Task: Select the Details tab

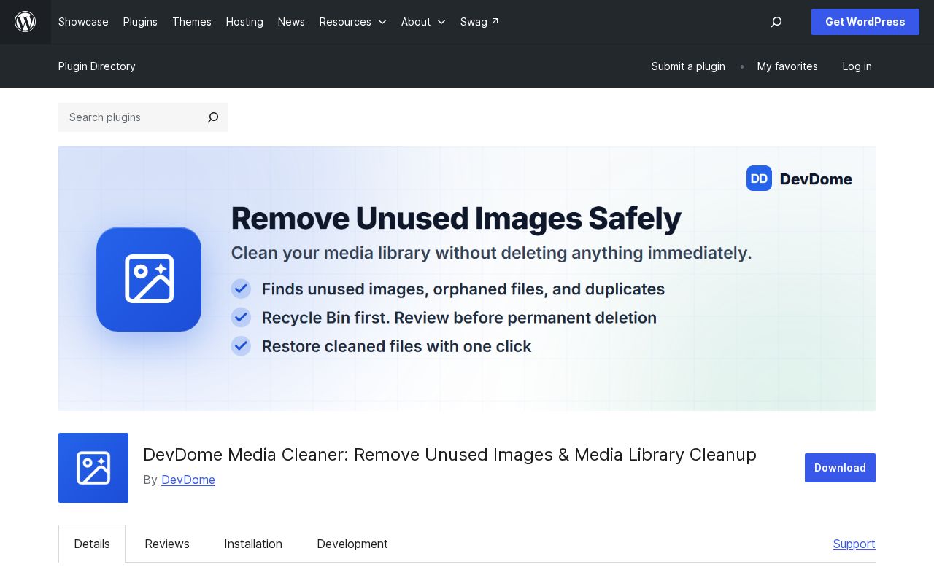Action: pyautogui.click(x=92, y=544)
